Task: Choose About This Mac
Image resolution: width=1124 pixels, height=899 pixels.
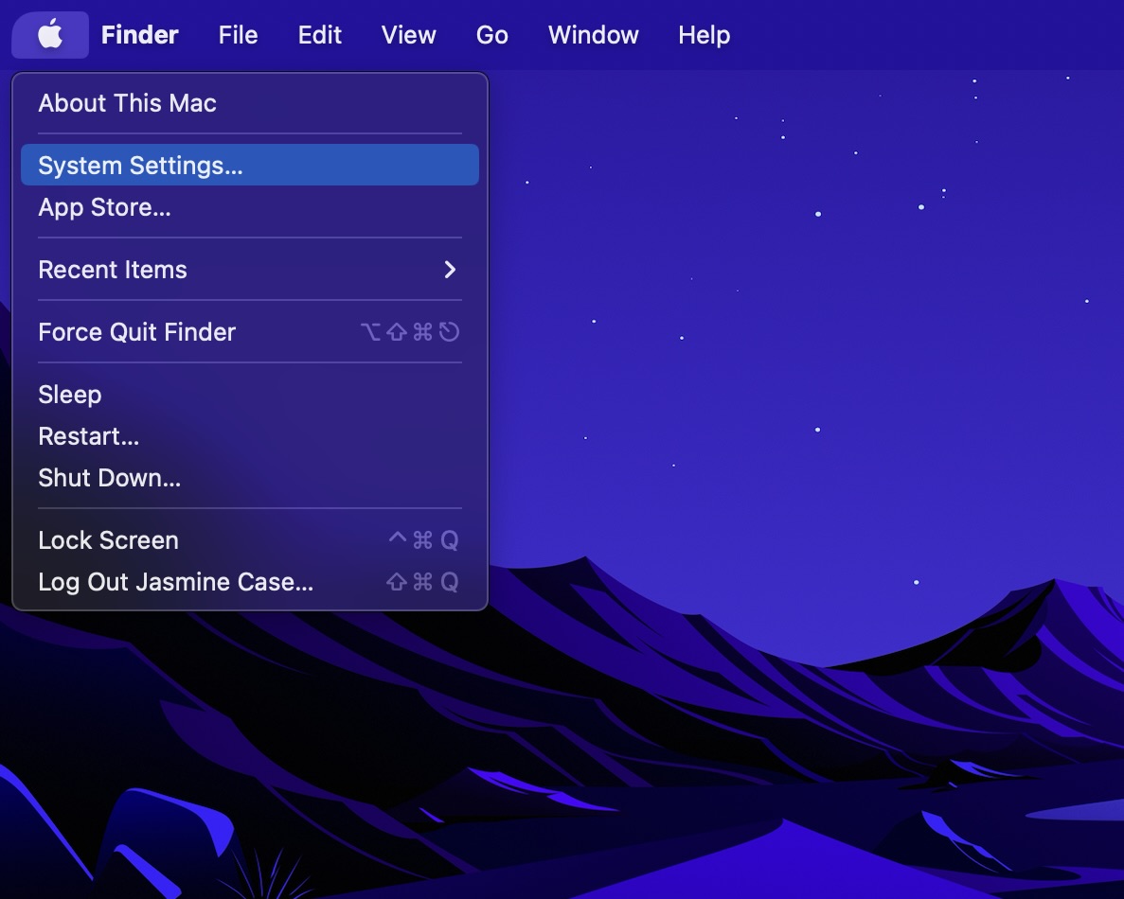Action: point(249,103)
